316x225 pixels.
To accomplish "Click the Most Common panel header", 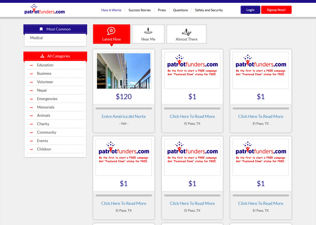I will tap(55, 29).
